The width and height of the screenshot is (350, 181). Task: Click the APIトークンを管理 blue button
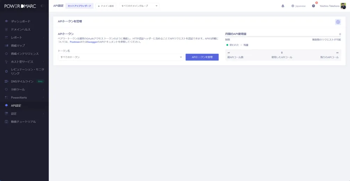[x=202, y=57]
